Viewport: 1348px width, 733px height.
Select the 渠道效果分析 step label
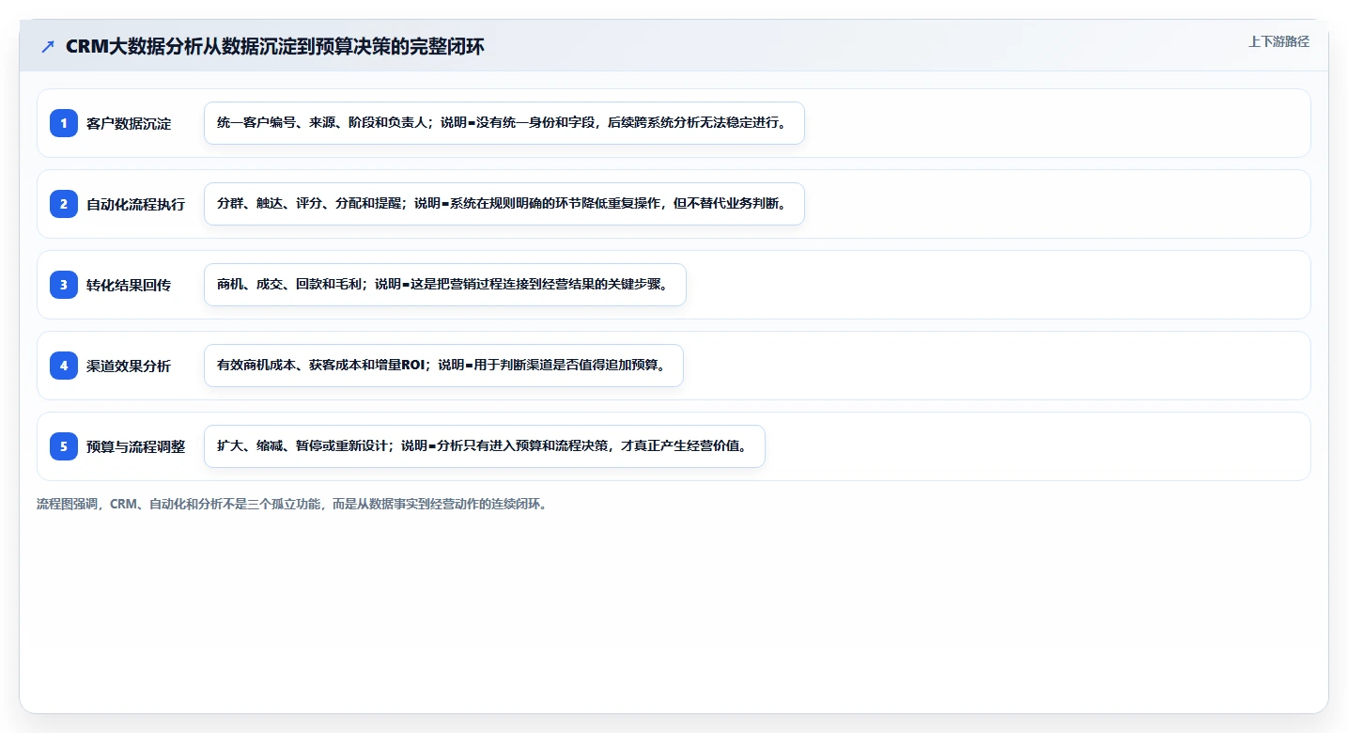click(x=129, y=366)
